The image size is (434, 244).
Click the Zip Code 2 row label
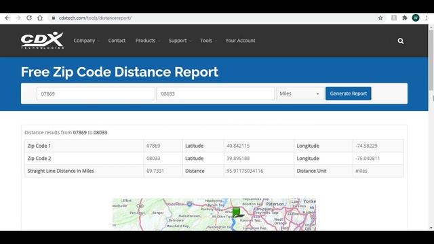(39, 159)
